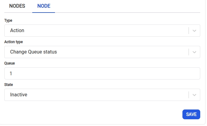Focus the Queue input field
Image resolution: width=207 pixels, height=126 pixels.
(102, 73)
